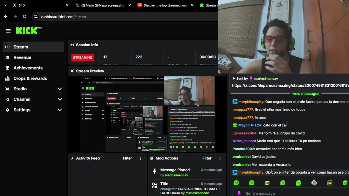Click the red STREAMING status badge
This screenshot has height=196, width=349.
point(83,57)
